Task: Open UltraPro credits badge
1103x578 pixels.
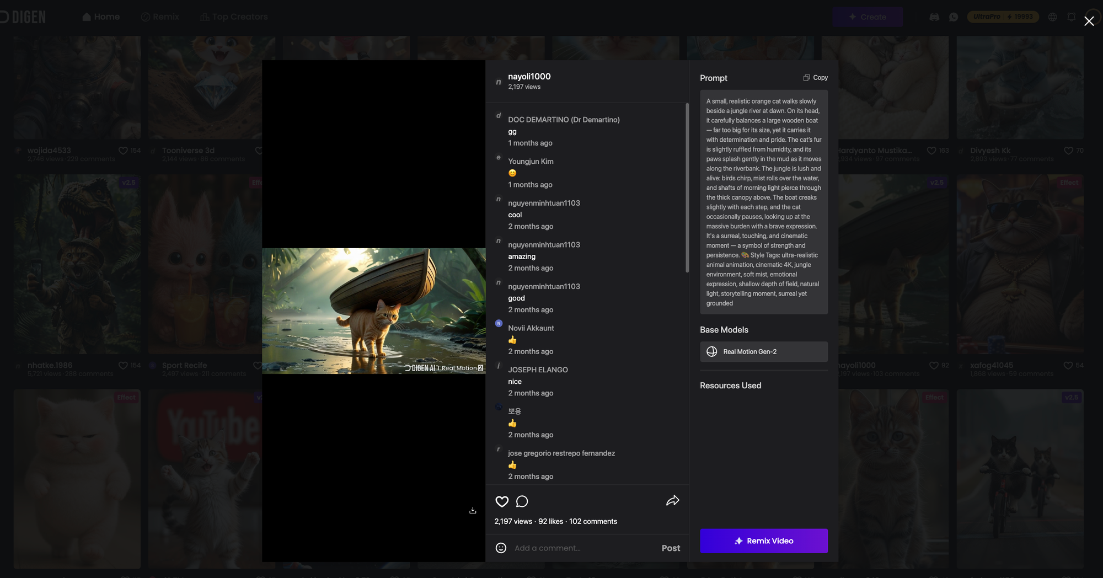Action: click(1003, 17)
